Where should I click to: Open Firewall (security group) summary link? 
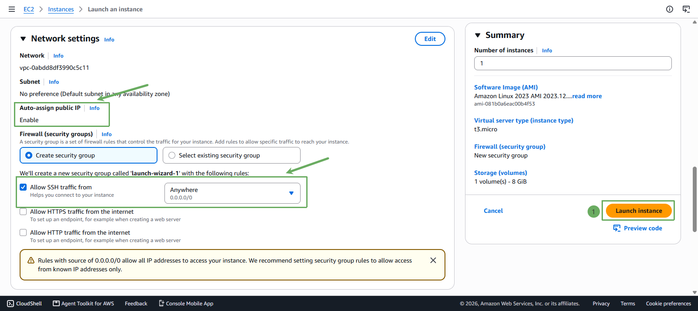point(510,147)
